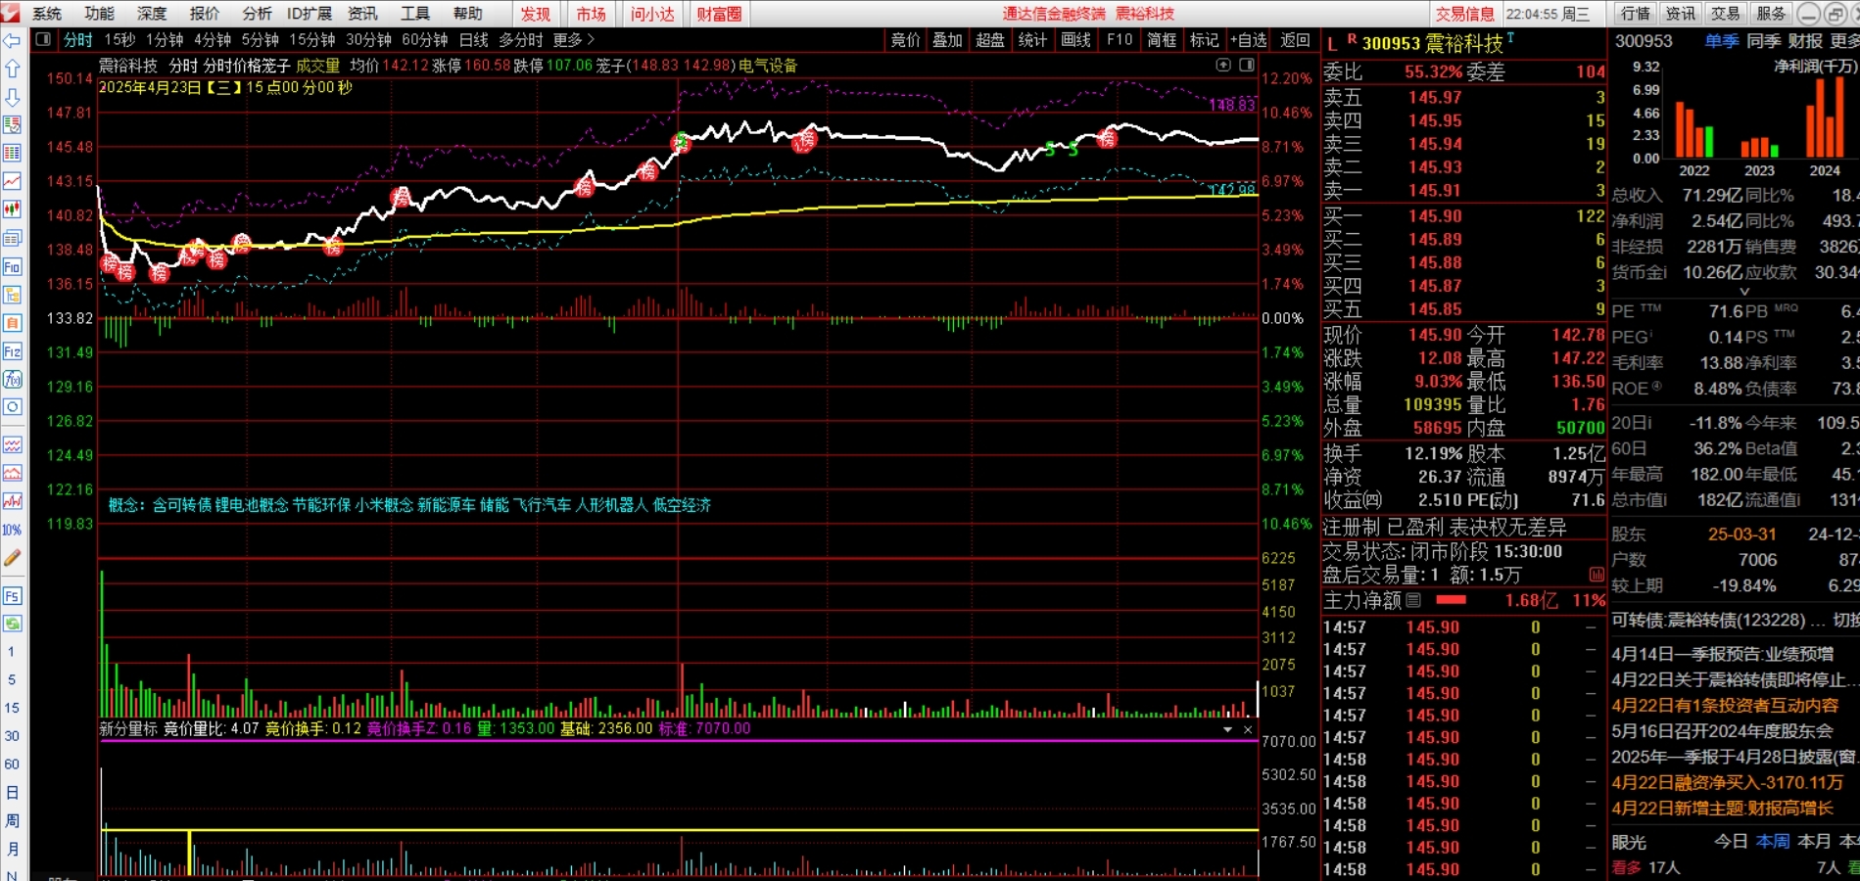Viewport: 1860px width, 881px height.
Task: Switch to the 60分钟 chart tab
Action: pos(425,40)
